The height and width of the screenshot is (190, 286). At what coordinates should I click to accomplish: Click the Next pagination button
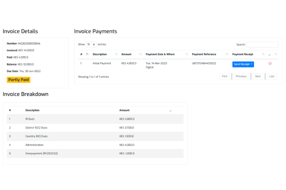(x=257, y=76)
